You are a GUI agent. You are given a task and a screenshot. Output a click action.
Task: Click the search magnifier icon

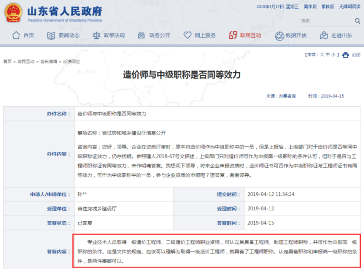pos(358,21)
